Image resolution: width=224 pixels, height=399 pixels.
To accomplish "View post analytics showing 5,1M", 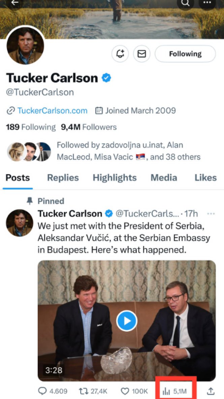I will click(174, 391).
